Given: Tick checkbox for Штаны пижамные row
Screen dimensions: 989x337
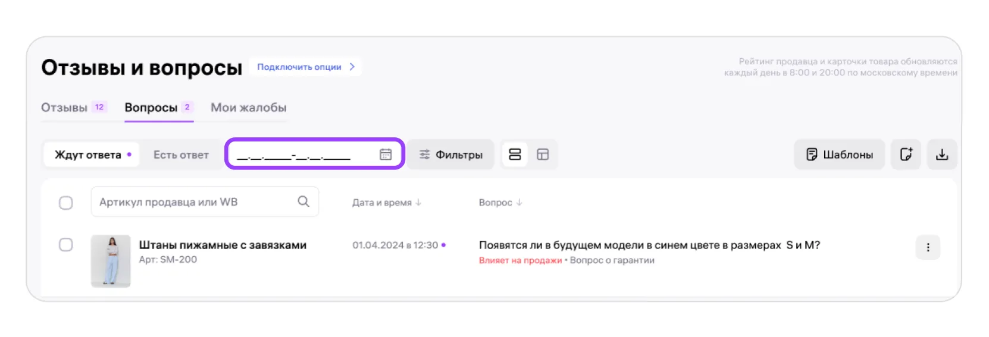Looking at the screenshot, I should click(66, 245).
